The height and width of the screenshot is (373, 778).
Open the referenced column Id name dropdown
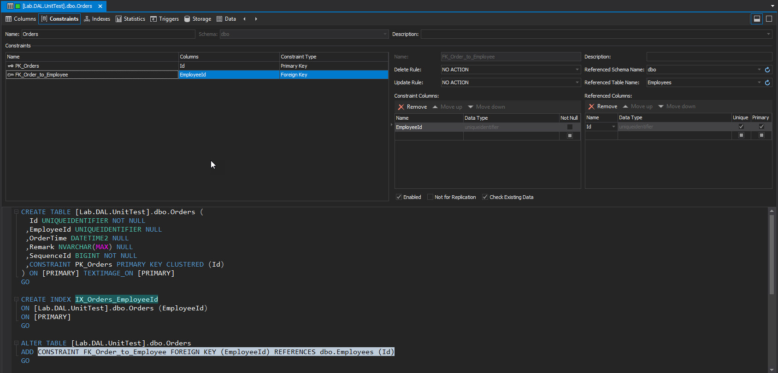pyautogui.click(x=613, y=127)
